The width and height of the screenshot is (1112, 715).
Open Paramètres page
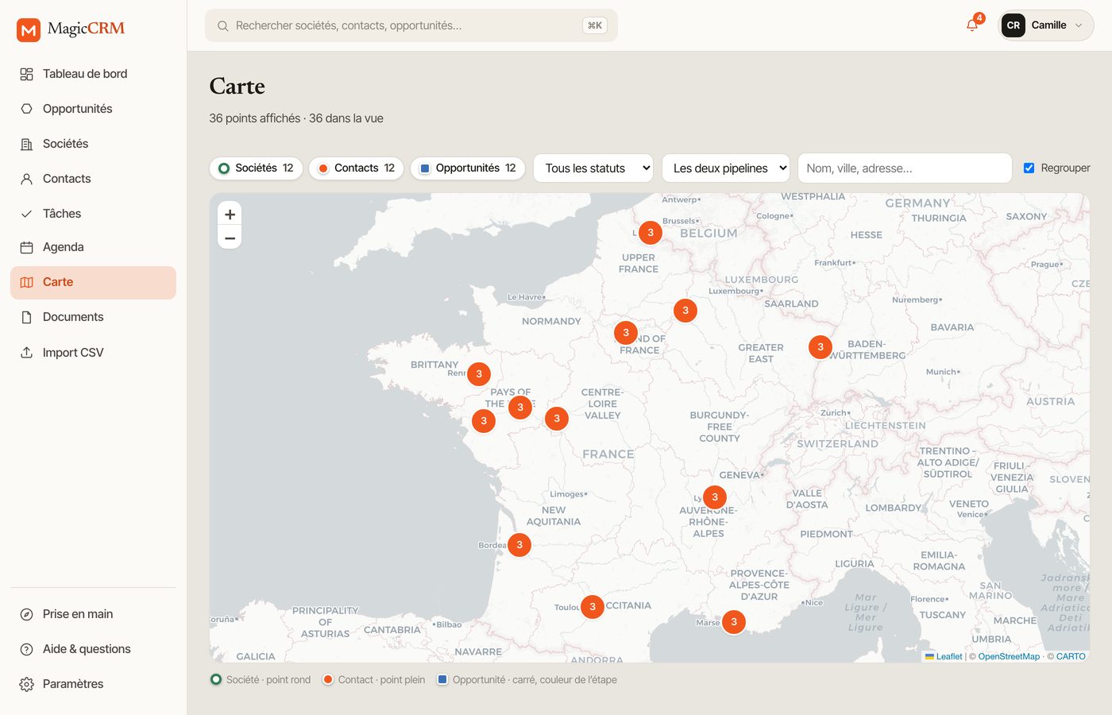[x=93, y=684]
